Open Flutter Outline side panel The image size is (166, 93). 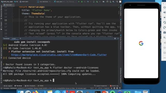pos(121,10)
